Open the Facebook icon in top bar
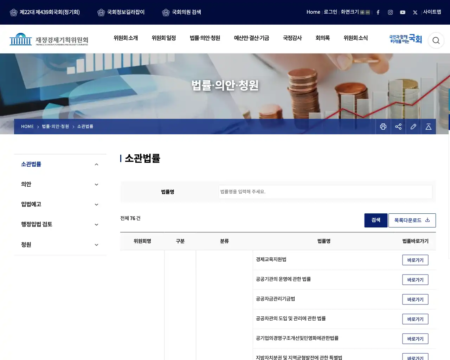Image resolution: width=450 pixels, height=360 pixels. coord(378,12)
